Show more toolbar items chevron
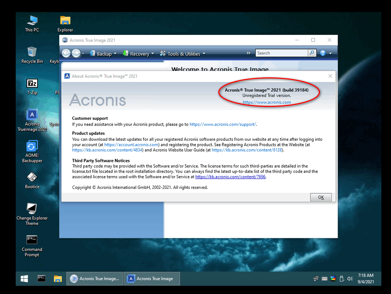Image resolution: width=391 pixels, height=294 pixels. (249, 53)
